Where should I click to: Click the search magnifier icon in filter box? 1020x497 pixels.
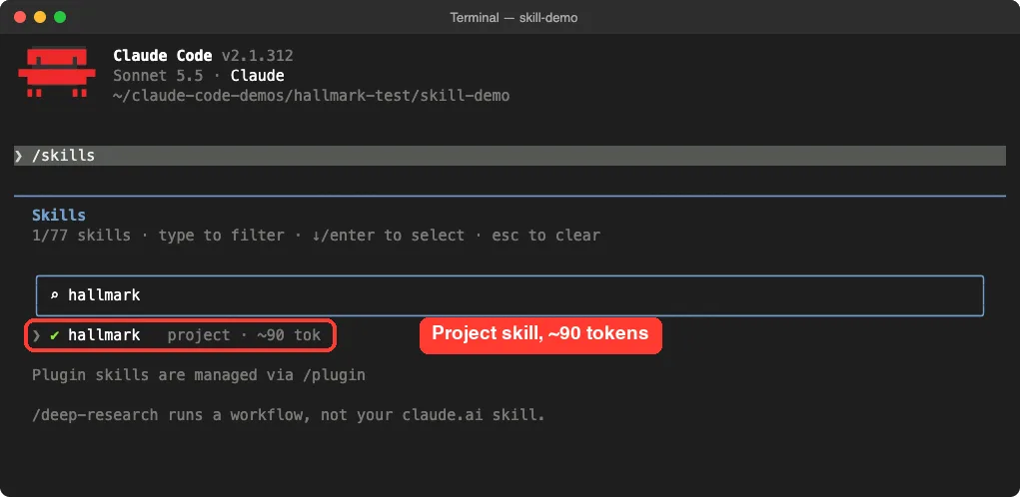point(54,295)
